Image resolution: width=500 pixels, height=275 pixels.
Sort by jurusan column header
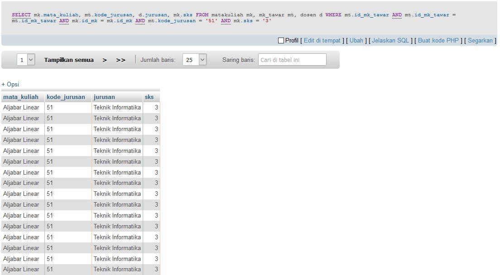[x=104, y=97]
